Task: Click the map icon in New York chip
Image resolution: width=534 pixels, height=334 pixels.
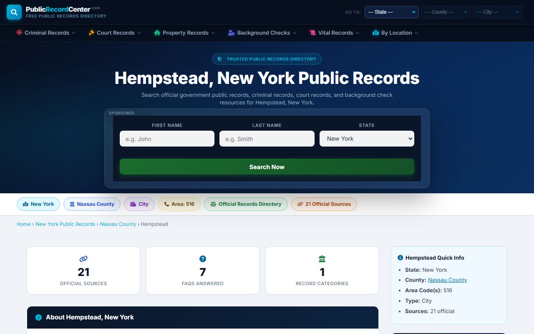Action: click(x=25, y=204)
